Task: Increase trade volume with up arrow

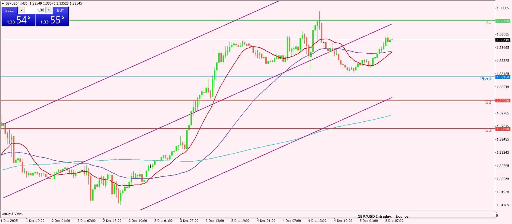Action: coord(49,10)
